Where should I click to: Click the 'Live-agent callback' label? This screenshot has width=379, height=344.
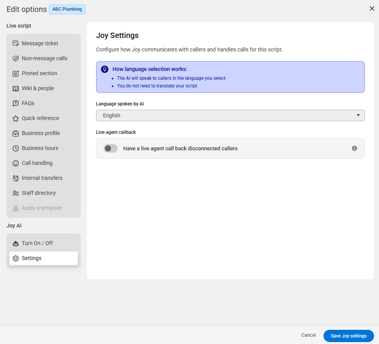(x=116, y=132)
